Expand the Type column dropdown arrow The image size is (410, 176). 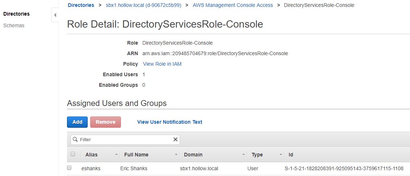281,155
